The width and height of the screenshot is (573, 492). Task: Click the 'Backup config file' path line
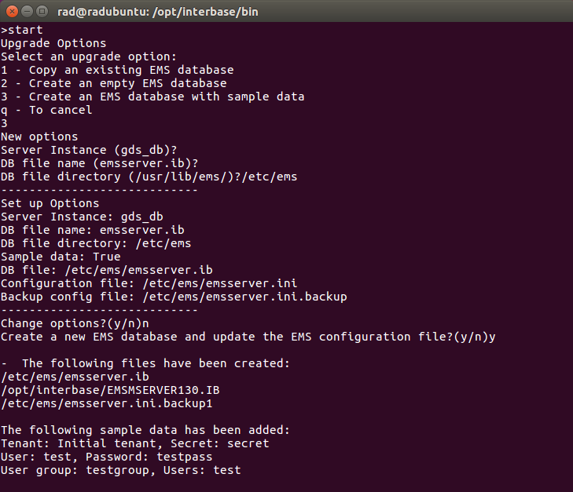point(174,297)
